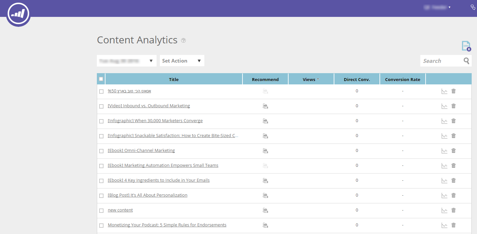View the chart for Omni-Channel Marketing ebook
Screen dimensions: 477x234
444,151
